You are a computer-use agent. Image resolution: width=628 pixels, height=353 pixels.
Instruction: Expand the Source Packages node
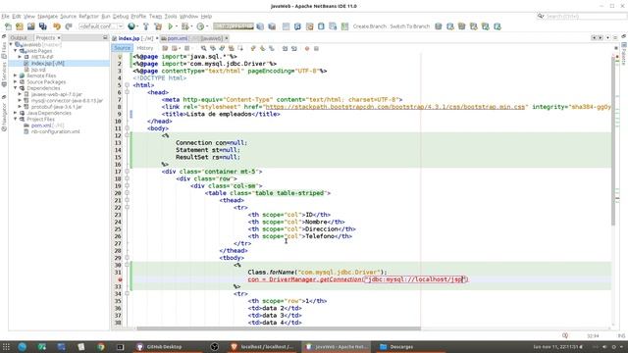16,82
